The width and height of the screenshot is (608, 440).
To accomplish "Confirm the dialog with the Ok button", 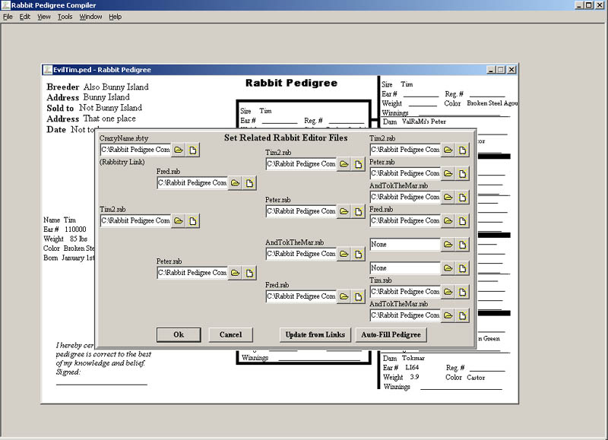I will click(179, 334).
